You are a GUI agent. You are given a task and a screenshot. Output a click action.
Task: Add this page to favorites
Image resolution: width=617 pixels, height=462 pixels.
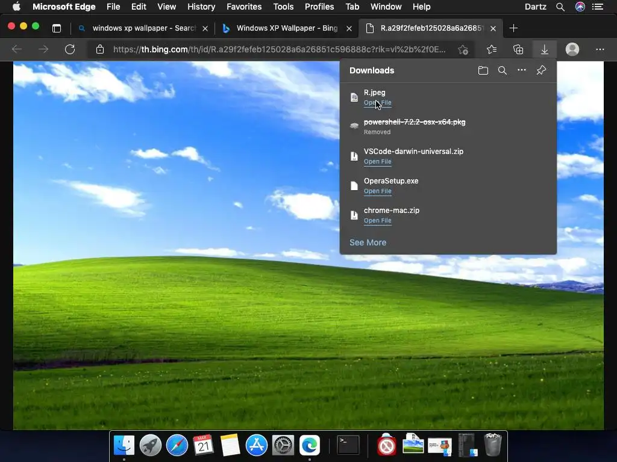(x=463, y=49)
